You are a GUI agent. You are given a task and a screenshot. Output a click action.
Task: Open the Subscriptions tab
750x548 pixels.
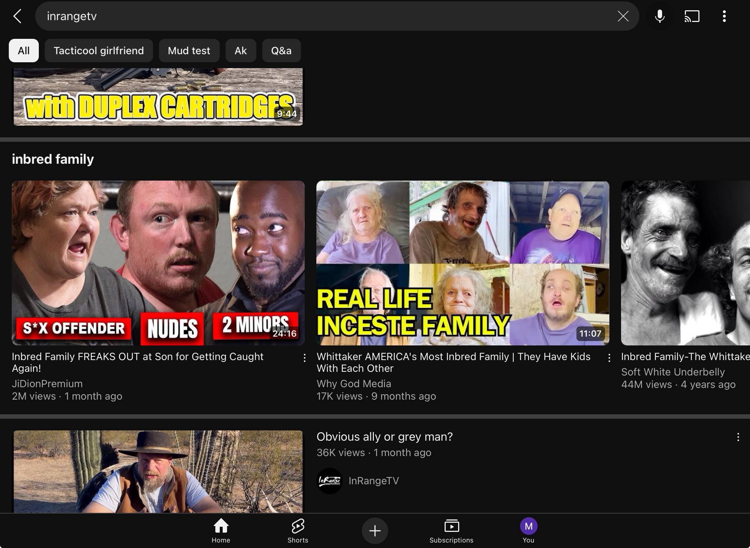tap(451, 530)
